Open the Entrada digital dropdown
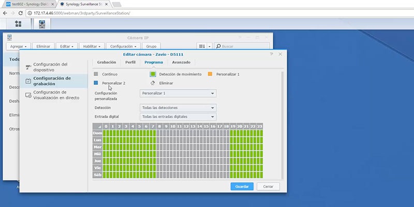Viewport: 414px width, 207px height. (178, 117)
